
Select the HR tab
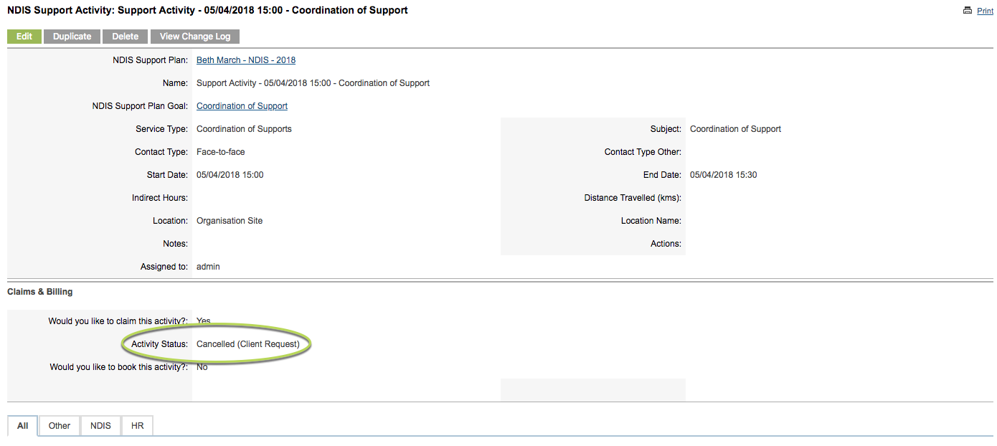138,426
